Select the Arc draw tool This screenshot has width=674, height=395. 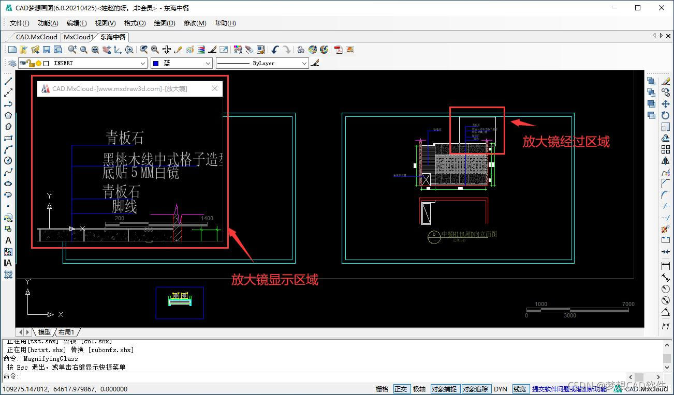click(x=8, y=149)
